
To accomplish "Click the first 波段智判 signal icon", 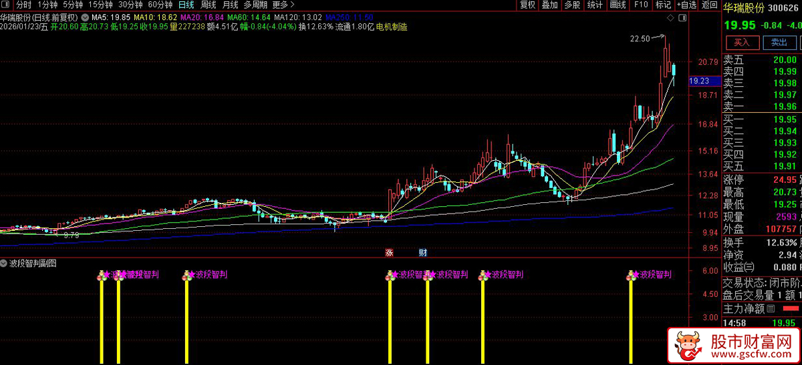I will coord(102,275).
